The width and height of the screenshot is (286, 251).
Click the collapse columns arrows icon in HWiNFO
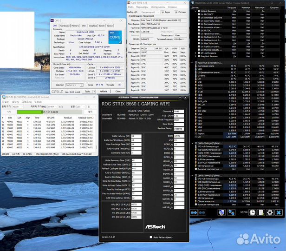coord(202,212)
